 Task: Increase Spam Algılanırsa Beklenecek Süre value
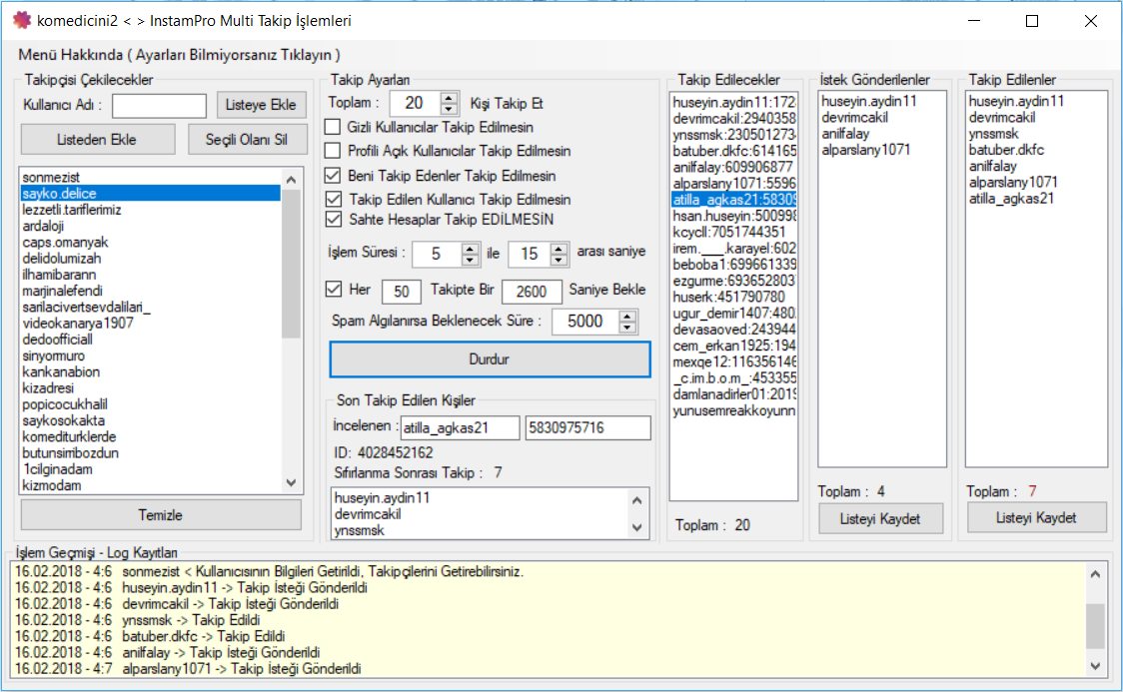(627, 317)
